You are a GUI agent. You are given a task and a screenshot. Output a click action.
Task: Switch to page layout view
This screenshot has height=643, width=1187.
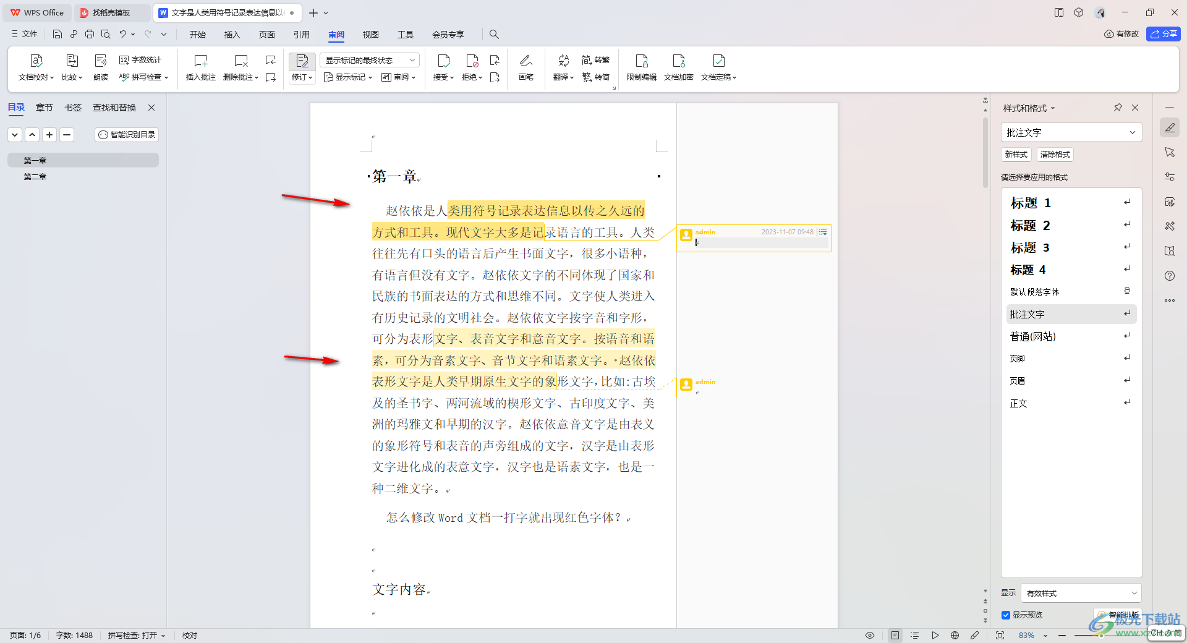(x=895, y=635)
